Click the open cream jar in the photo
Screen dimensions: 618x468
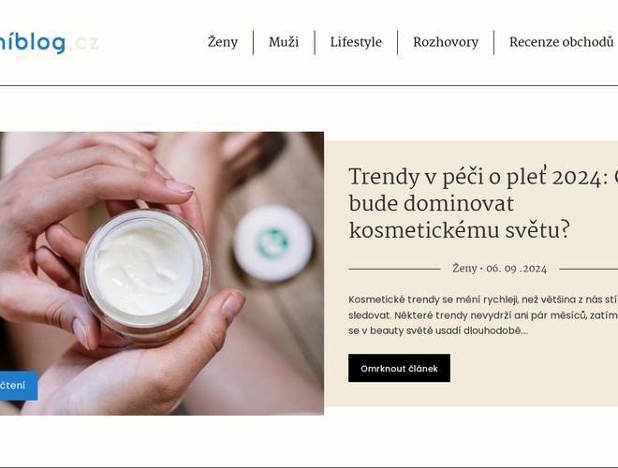(x=145, y=272)
